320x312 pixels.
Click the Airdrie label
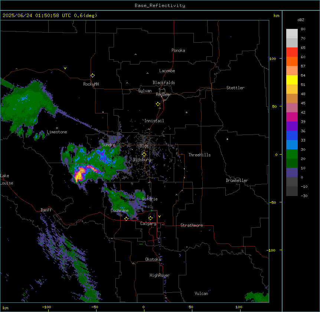point(150,199)
